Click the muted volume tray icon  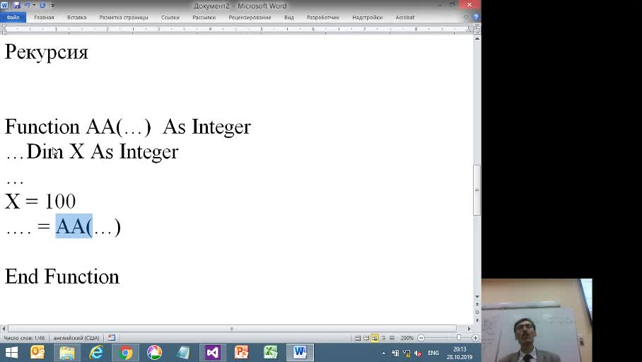(418, 353)
